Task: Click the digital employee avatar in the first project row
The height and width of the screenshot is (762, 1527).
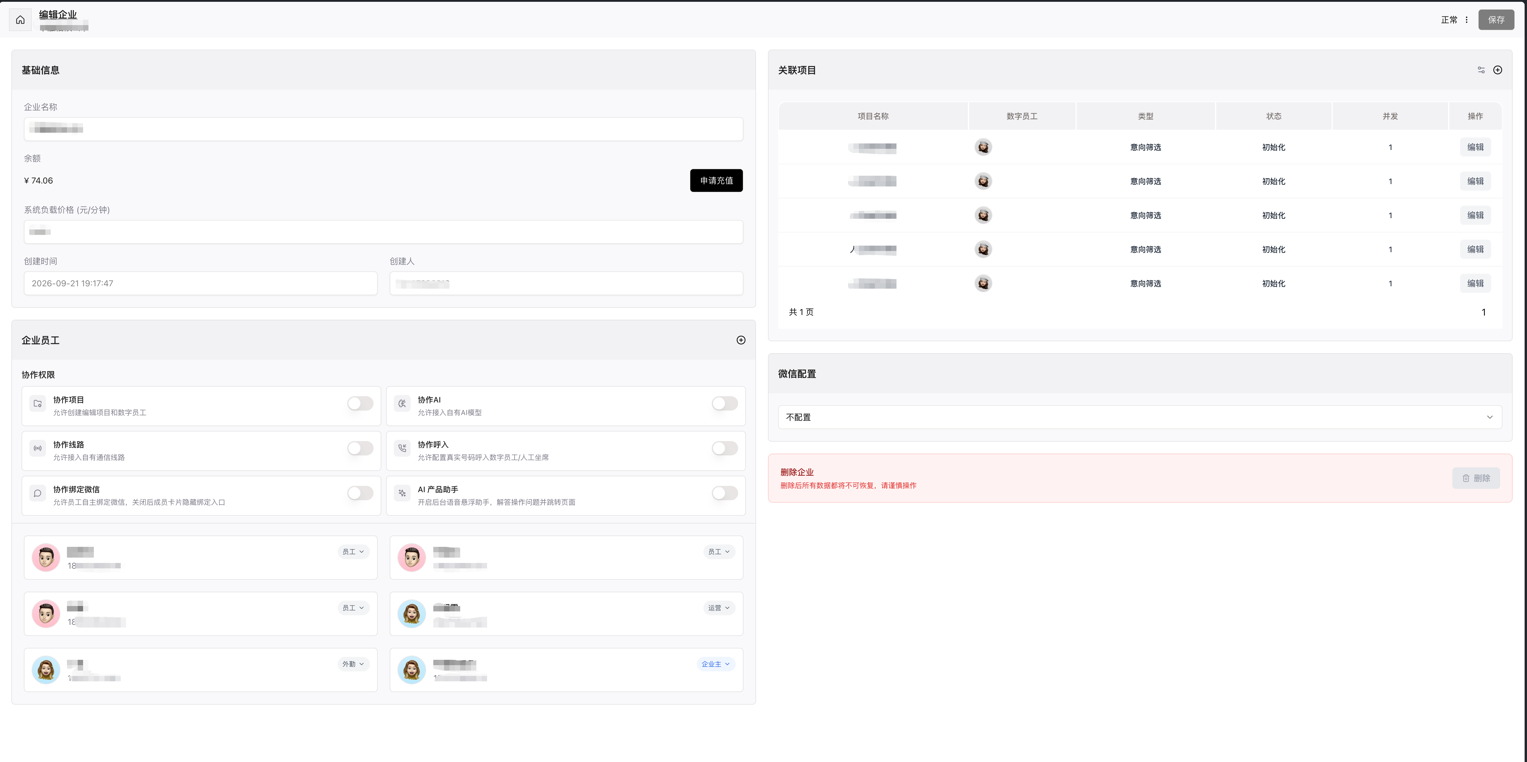Action: tap(983, 147)
